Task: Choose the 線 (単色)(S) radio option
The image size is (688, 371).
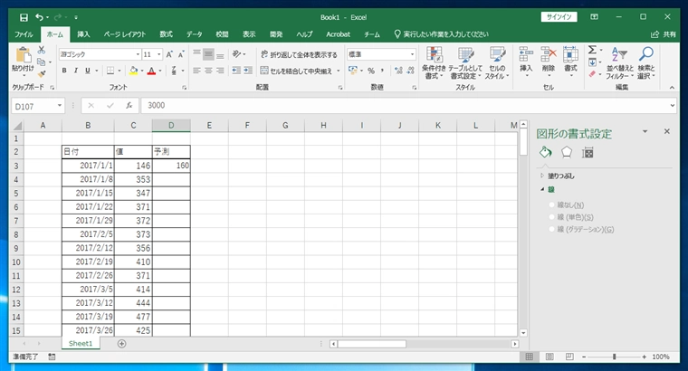Action: 553,217
